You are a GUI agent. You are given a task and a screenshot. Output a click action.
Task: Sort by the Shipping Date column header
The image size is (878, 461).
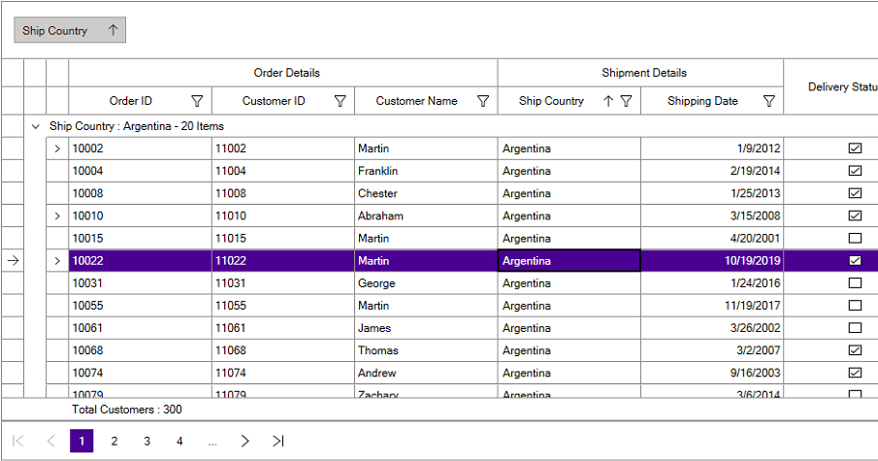702,101
